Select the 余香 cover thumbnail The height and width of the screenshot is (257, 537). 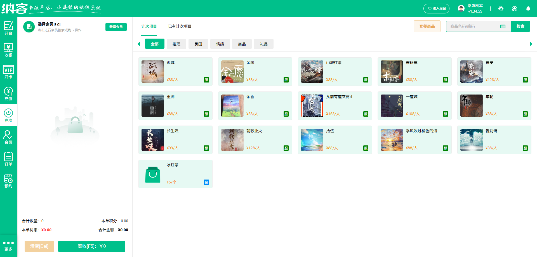coord(232,106)
